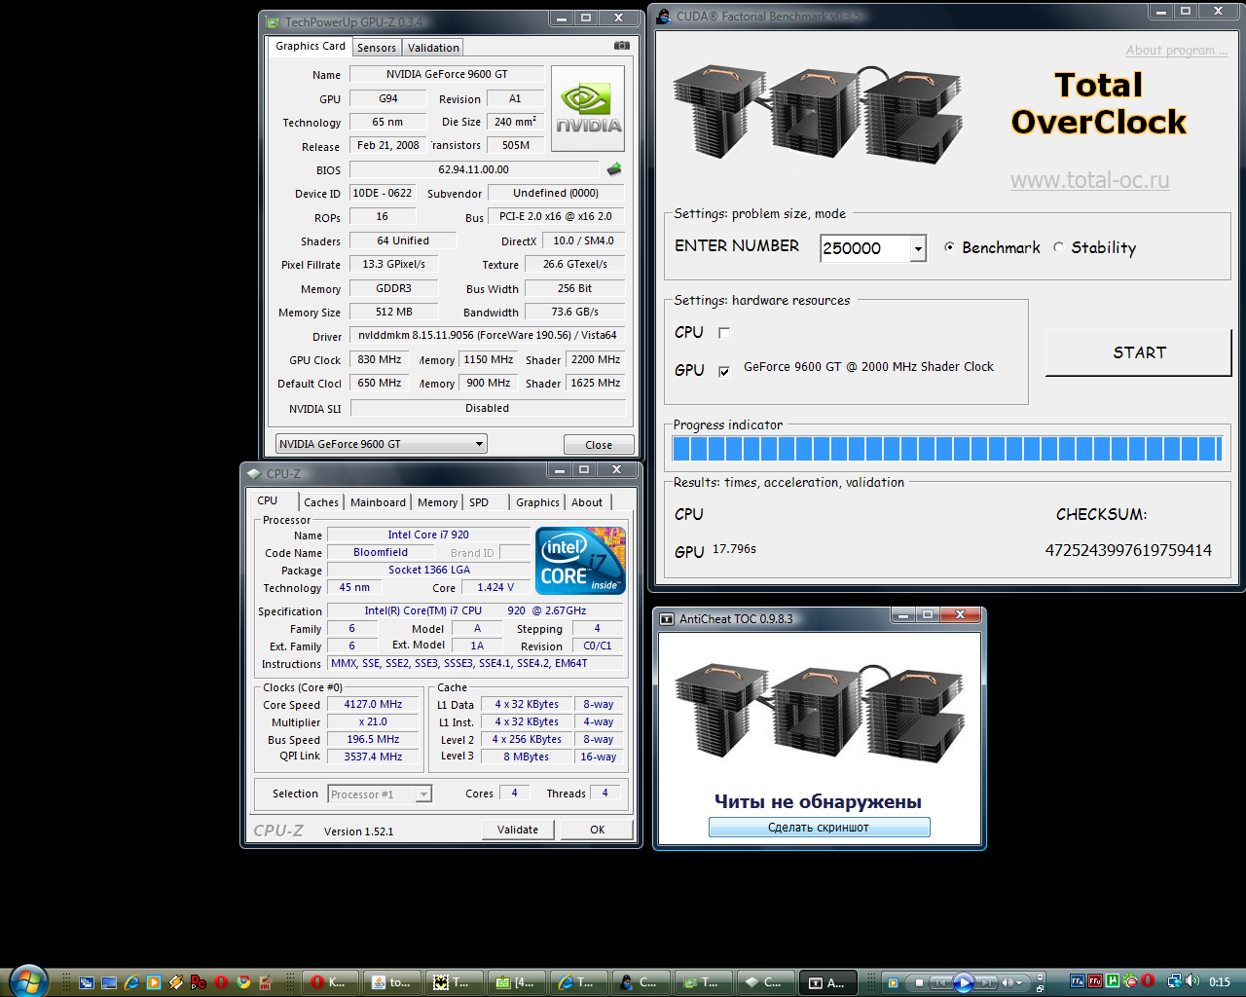This screenshot has width=1246, height=997.
Task: Switch to the The Bat taskbar window
Action: coord(454,982)
